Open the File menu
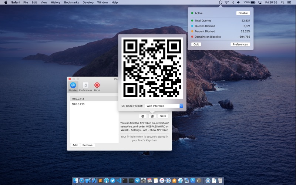The height and width of the screenshot is (185, 296). [x=26, y=3]
